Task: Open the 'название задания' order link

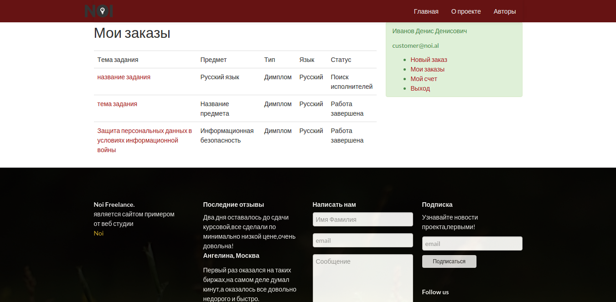Action: pyautogui.click(x=124, y=77)
